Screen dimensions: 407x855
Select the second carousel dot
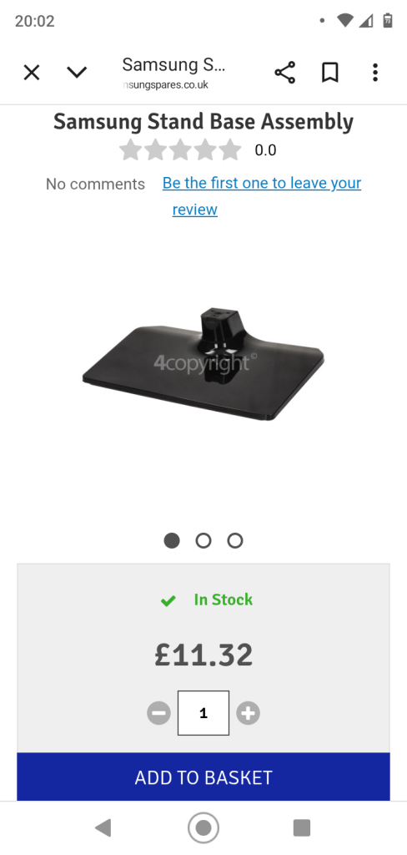click(x=203, y=540)
